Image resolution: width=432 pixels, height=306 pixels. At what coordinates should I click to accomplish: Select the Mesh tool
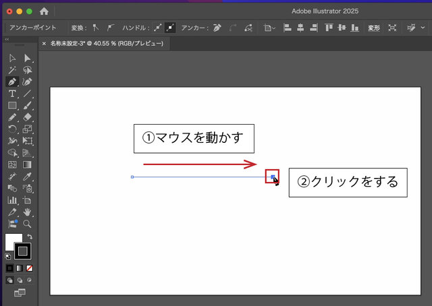tap(12, 164)
